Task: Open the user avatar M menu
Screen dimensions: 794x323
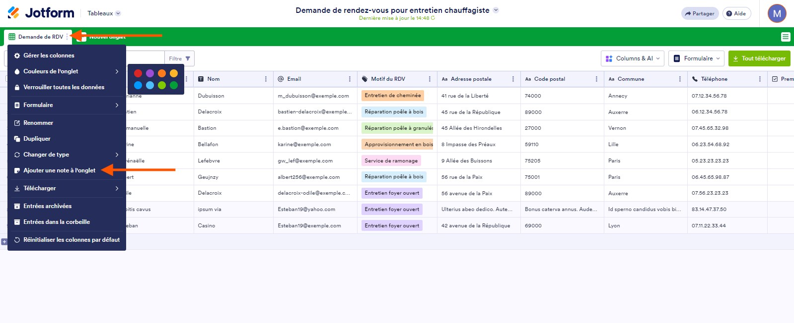Action: (x=777, y=13)
